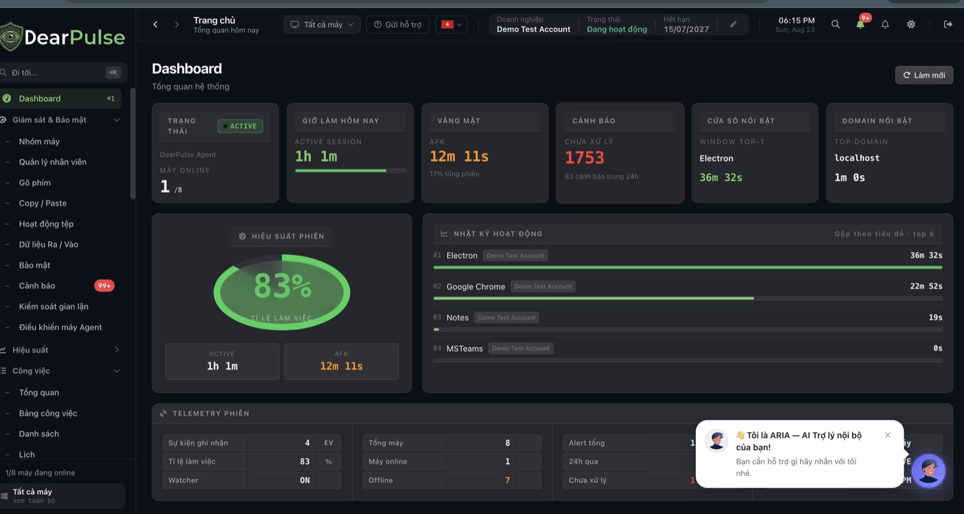Select the MSTeams log row
The width and height of the screenshot is (964, 514).
click(687, 353)
